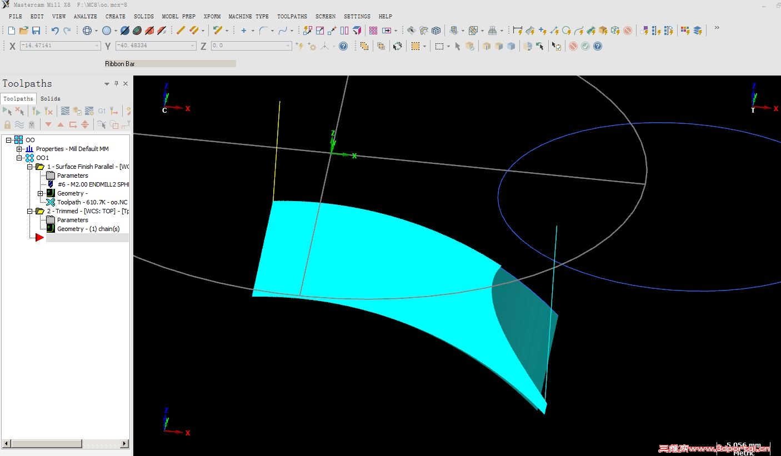Screen dimensions: 781x456
Task: Click the arc creation icon
Action: [x=263, y=31]
